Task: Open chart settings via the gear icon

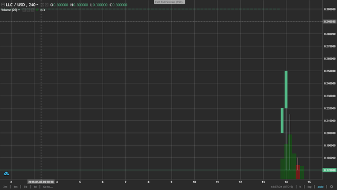Action: point(331,187)
